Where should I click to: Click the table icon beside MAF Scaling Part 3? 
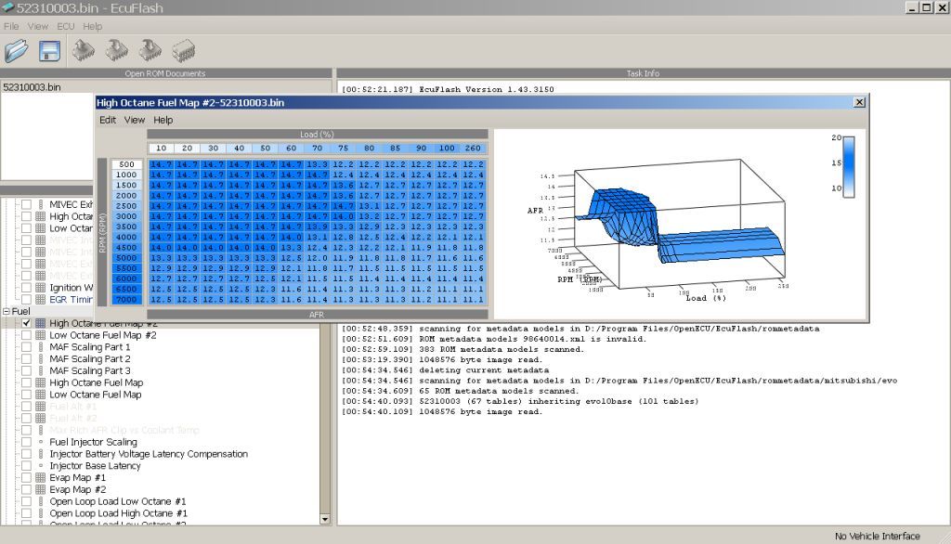(41, 370)
